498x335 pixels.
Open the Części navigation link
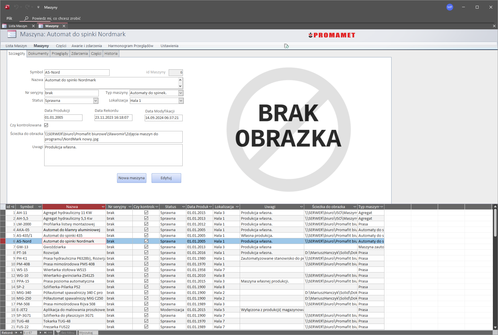coord(61,46)
